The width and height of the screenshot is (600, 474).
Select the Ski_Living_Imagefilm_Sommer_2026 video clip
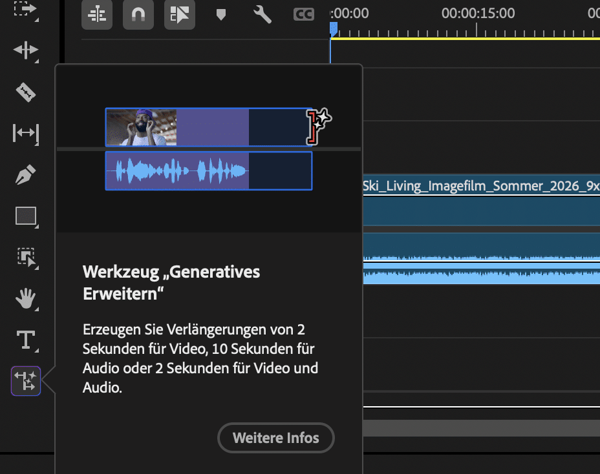481,200
